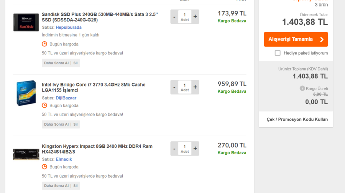The image size is (345, 193).
Task: Click the Kargo Ücreti info icon
Action: coord(302,88)
